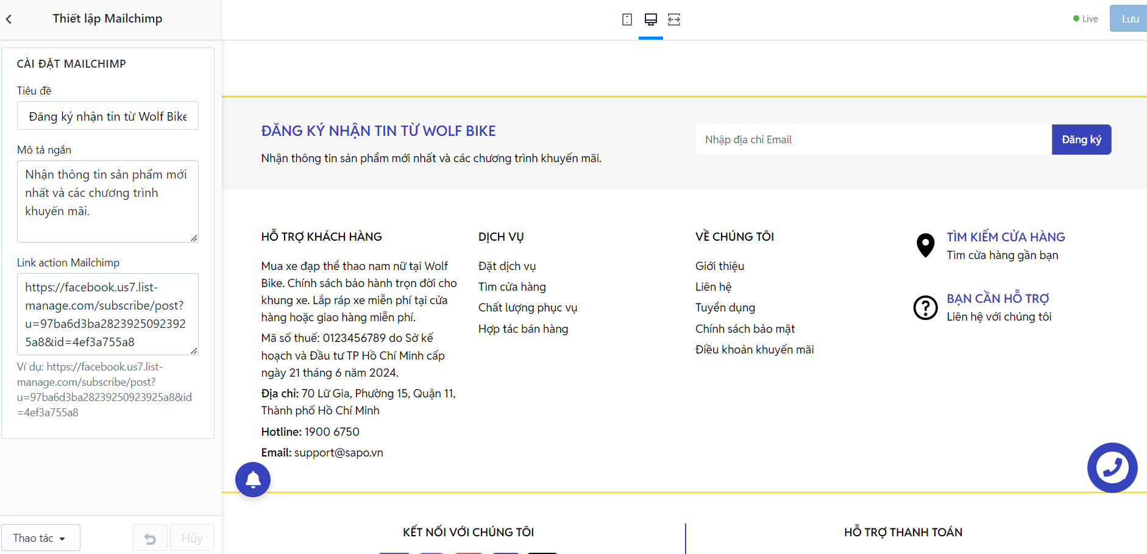Image resolution: width=1147 pixels, height=554 pixels.
Task: Open the Tuyển dụng link
Action: 725,308
